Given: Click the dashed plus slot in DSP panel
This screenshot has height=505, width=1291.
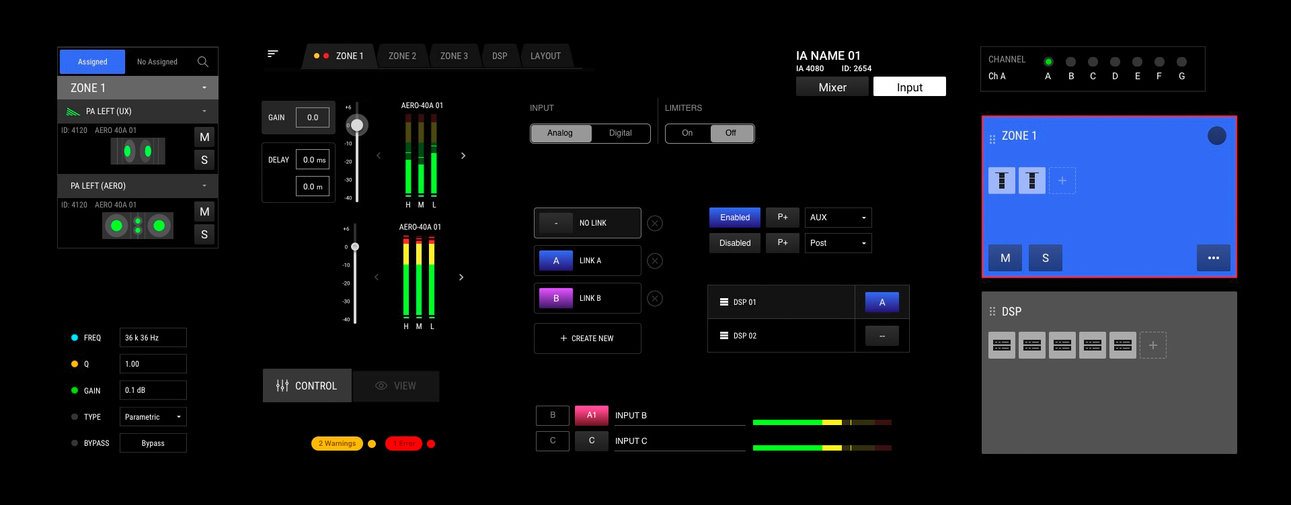Looking at the screenshot, I should tap(1152, 345).
